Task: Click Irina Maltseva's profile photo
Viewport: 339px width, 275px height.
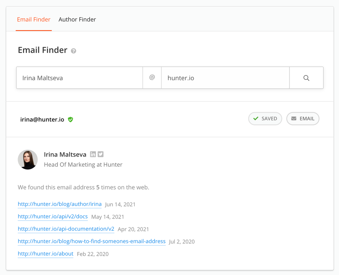Action: click(x=28, y=160)
